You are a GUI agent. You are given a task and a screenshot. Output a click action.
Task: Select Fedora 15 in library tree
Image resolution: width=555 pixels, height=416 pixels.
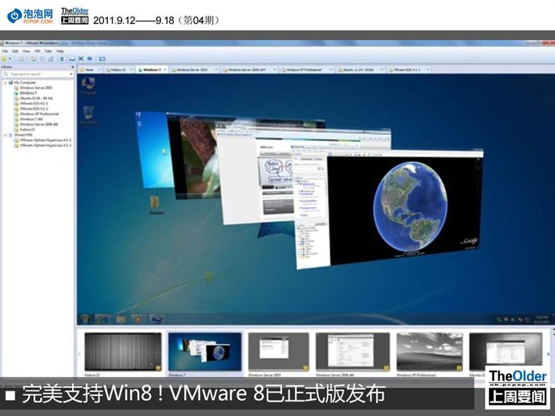[25, 130]
